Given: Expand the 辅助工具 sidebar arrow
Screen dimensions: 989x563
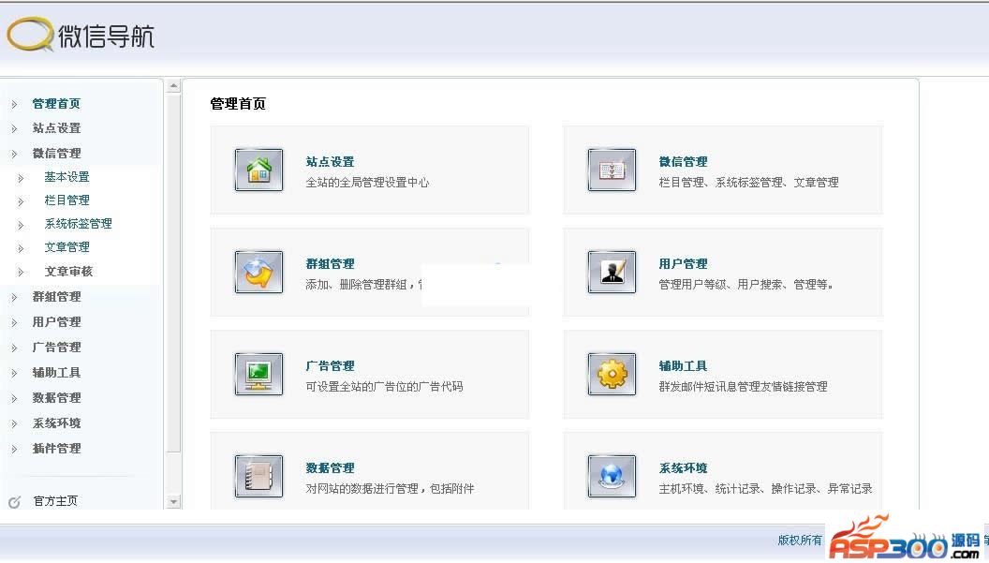Looking at the screenshot, I should click(14, 373).
